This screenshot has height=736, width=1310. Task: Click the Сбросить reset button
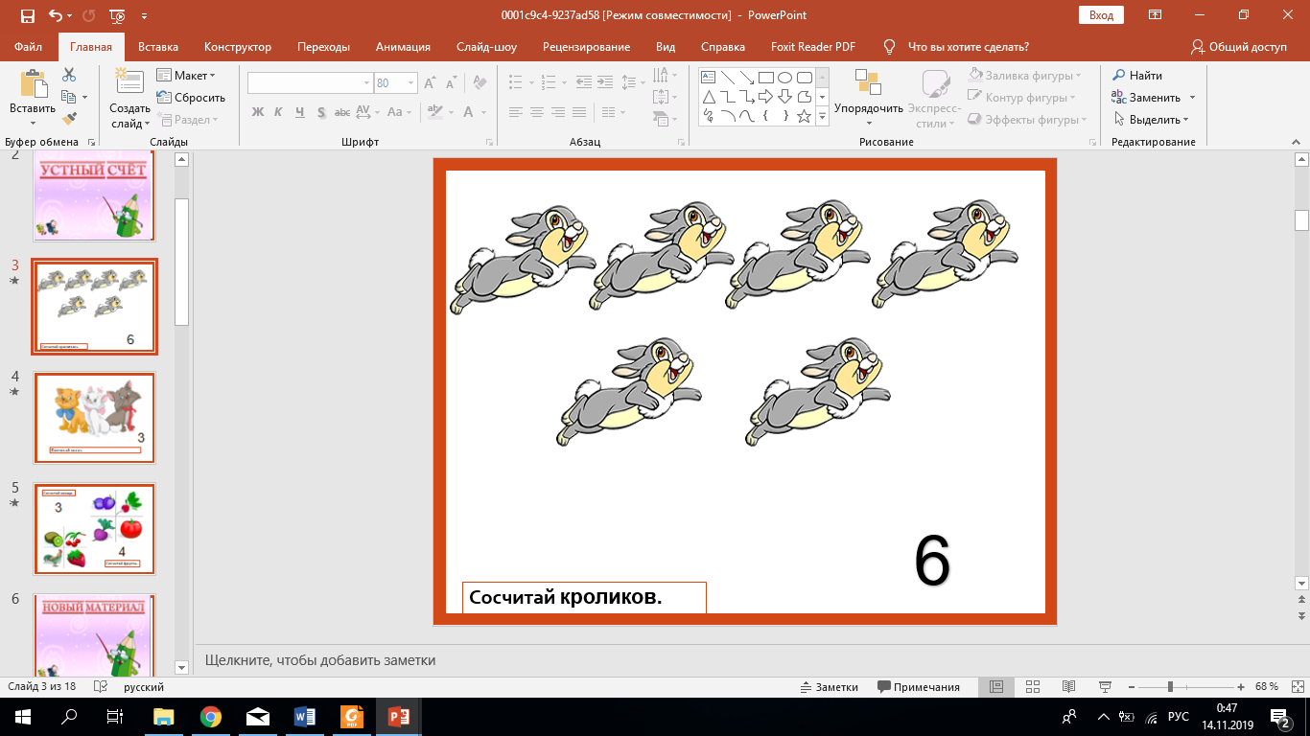(191, 98)
